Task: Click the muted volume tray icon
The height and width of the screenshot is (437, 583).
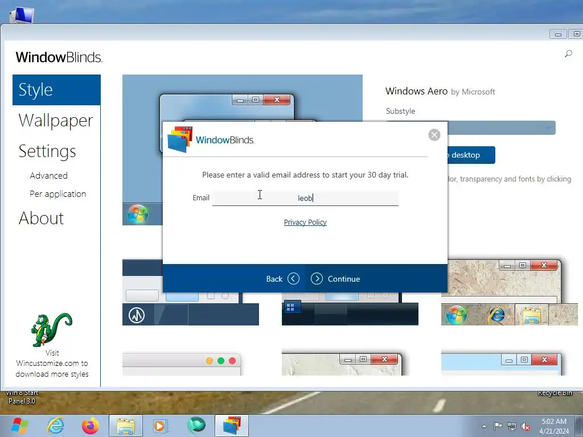Action: [525, 426]
